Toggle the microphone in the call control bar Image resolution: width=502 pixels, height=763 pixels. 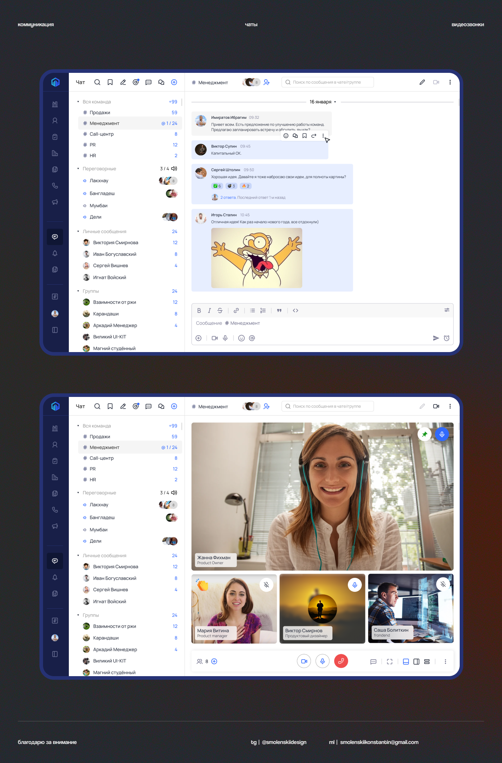tap(322, 661)
